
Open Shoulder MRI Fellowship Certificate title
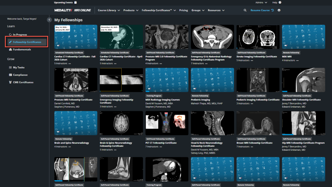tap(301, 99)
